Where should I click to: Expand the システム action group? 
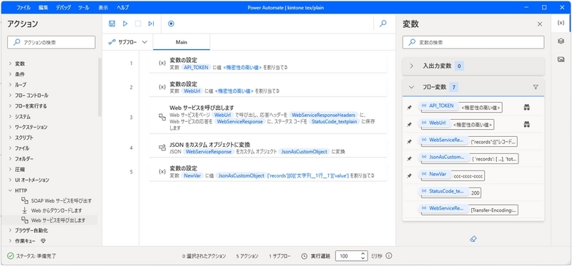(10, 117)
